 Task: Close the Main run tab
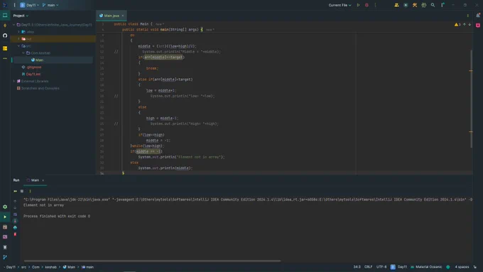[43, 180]
